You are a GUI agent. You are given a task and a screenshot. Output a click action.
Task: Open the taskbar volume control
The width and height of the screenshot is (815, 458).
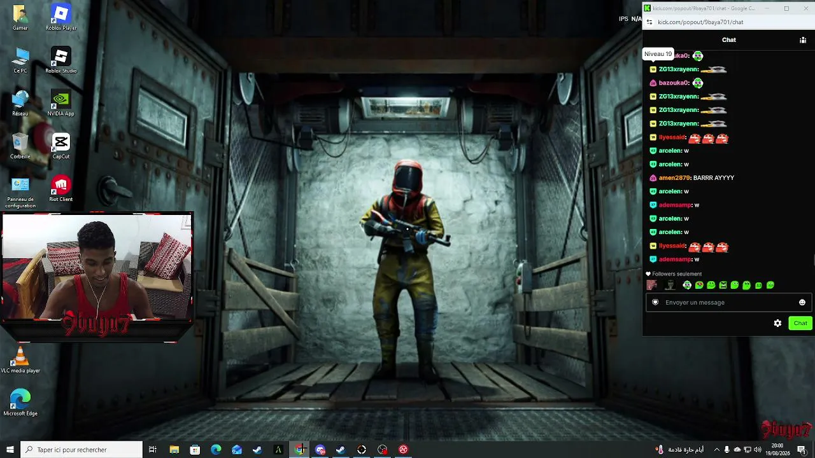tap(758, 450)
